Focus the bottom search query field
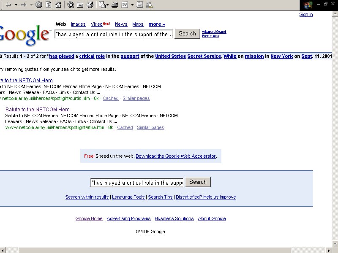Screen dimensions: 338x253 click(137, 183)
